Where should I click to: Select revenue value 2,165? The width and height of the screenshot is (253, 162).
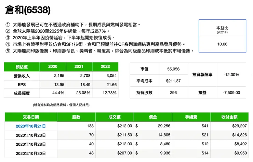click(59, 75)
